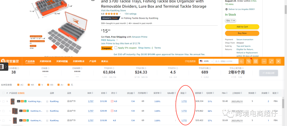Toggle the BS type checkbox
Image resolution: width=287 pixels, height=126 pixels.
pyautogui.click(x=48, y=85)
